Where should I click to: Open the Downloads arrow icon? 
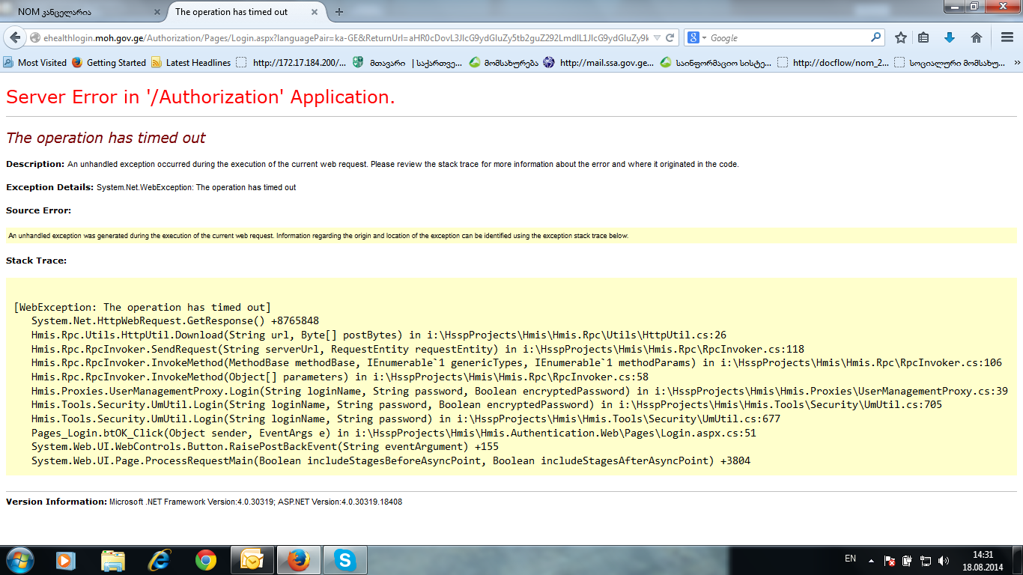click(950, 37)
